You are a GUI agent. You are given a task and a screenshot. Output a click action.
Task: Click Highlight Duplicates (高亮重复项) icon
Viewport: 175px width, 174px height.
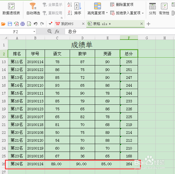pyautogui.click(x=97, y=6)
